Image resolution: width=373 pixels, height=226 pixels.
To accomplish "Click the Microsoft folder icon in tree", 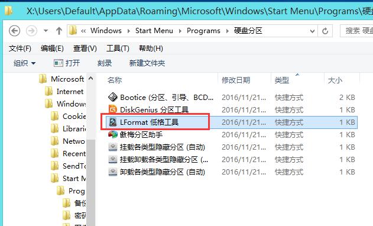I will [x=43, y=79].
